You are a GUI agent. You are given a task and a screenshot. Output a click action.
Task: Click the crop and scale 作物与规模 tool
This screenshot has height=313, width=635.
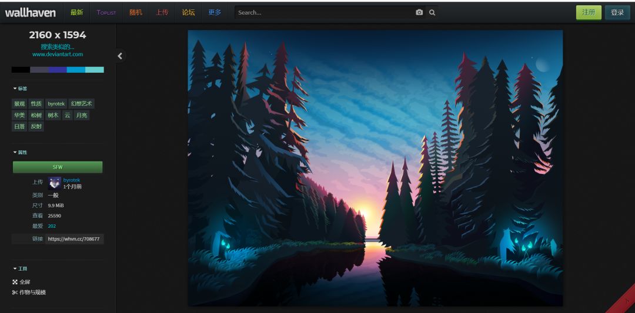(x=29, y=292)
